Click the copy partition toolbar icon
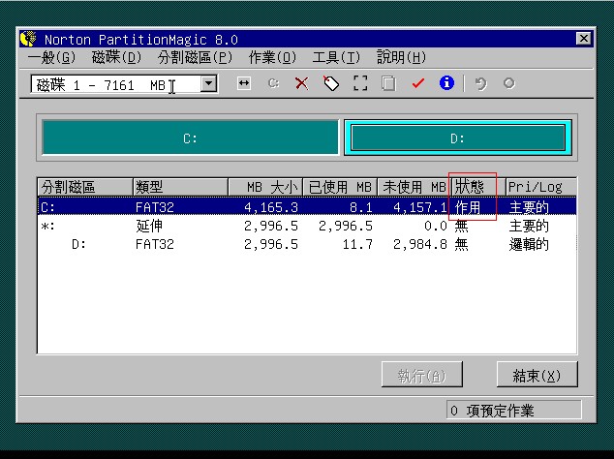This screenshot has width=614, height=459. pos(388,83)
